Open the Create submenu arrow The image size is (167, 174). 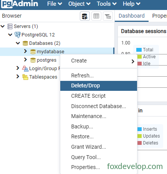click(133, 61)
